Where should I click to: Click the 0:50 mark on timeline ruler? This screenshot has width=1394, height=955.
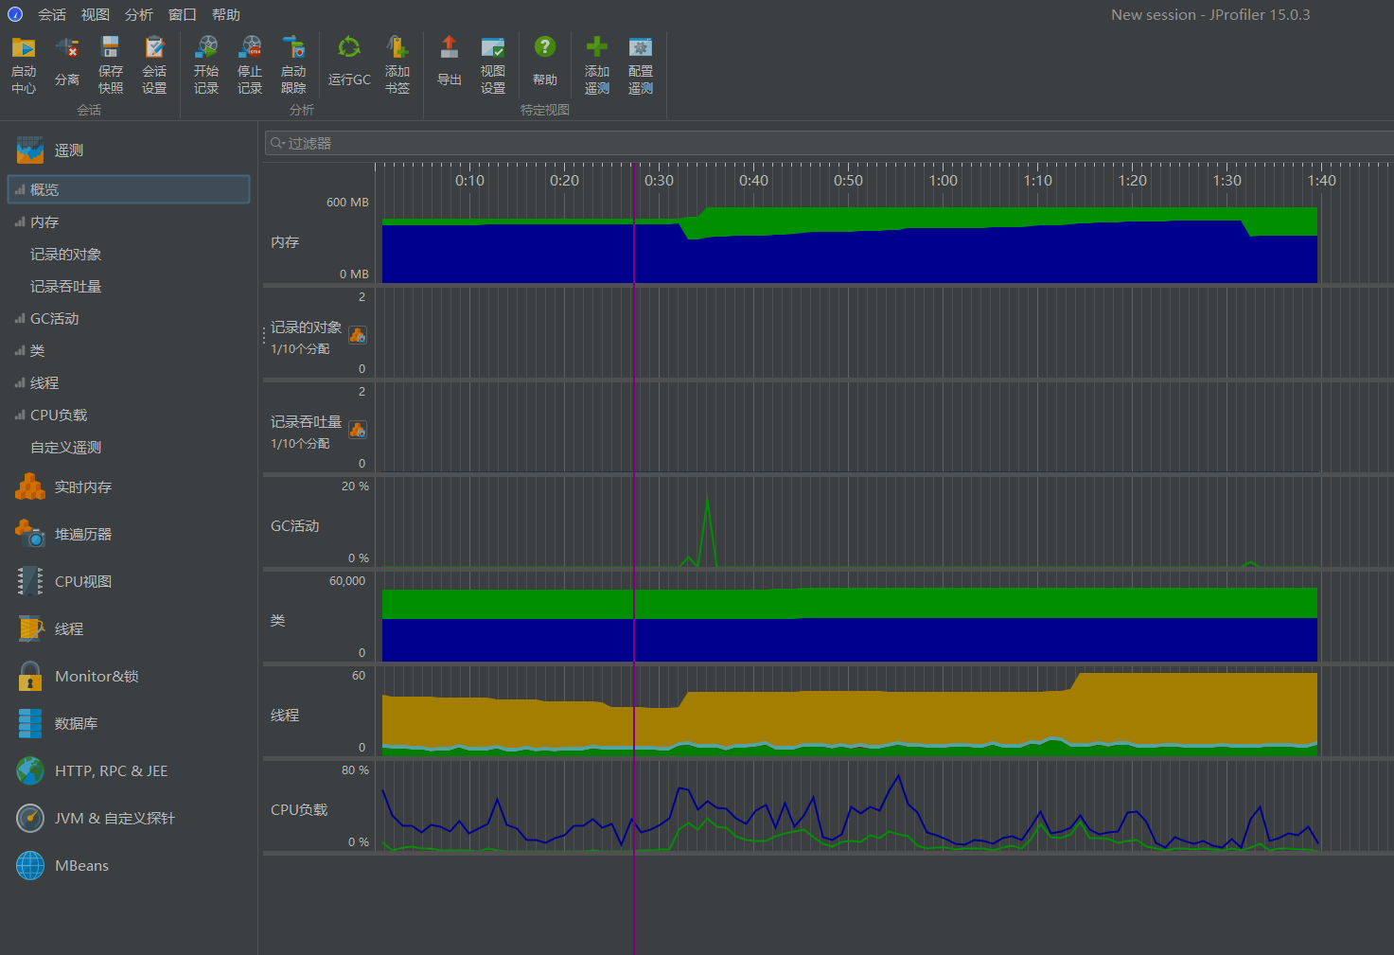[848, 180]
